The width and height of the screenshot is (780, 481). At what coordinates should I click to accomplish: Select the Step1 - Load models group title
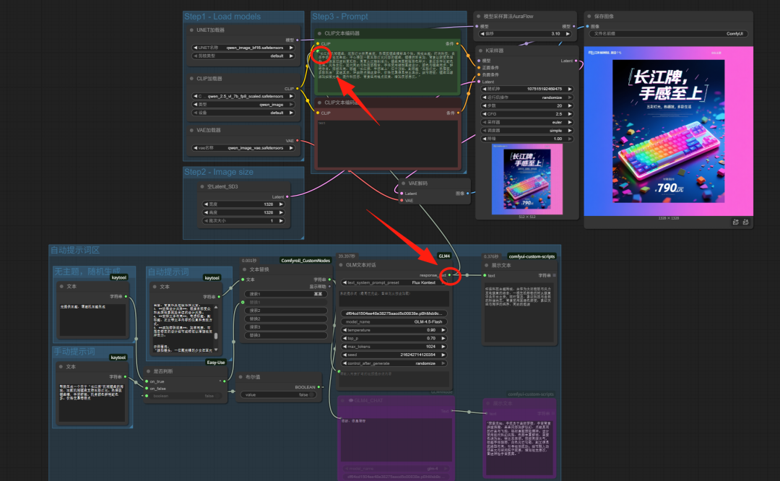pos(222,17)
